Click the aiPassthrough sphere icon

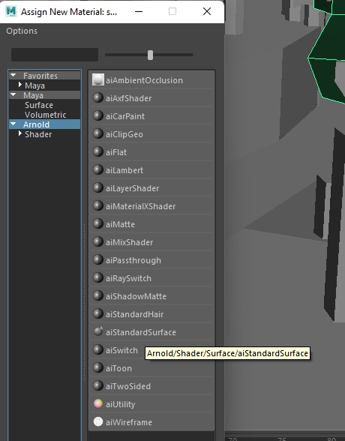[x=97, y=259]
